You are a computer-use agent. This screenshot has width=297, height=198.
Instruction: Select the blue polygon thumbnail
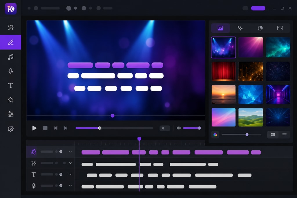(x=251, y=95)
